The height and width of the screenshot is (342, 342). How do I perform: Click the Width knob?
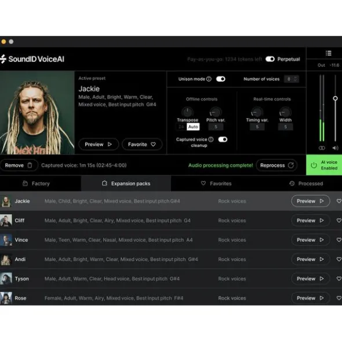tap(285, 112)
